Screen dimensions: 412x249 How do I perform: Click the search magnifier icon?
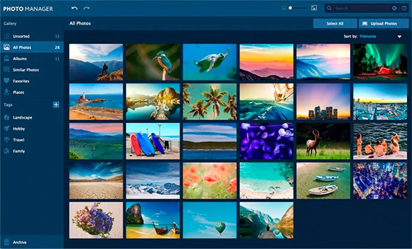click(329, 8)
